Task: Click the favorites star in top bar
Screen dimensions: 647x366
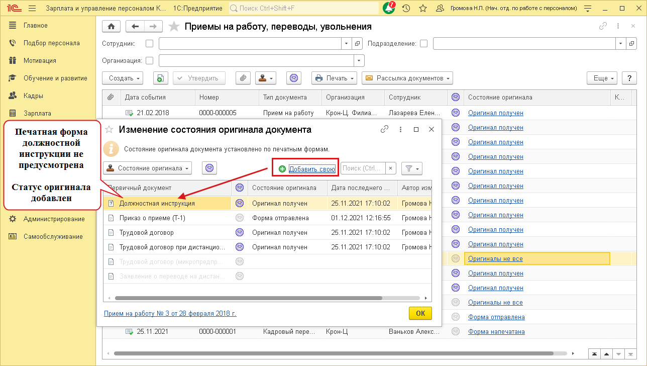Action: 422,8
